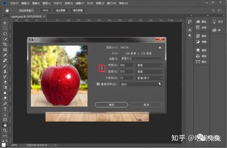Select the Lasso tool
This screenshot has width=227, height=148.
point(5,33)
